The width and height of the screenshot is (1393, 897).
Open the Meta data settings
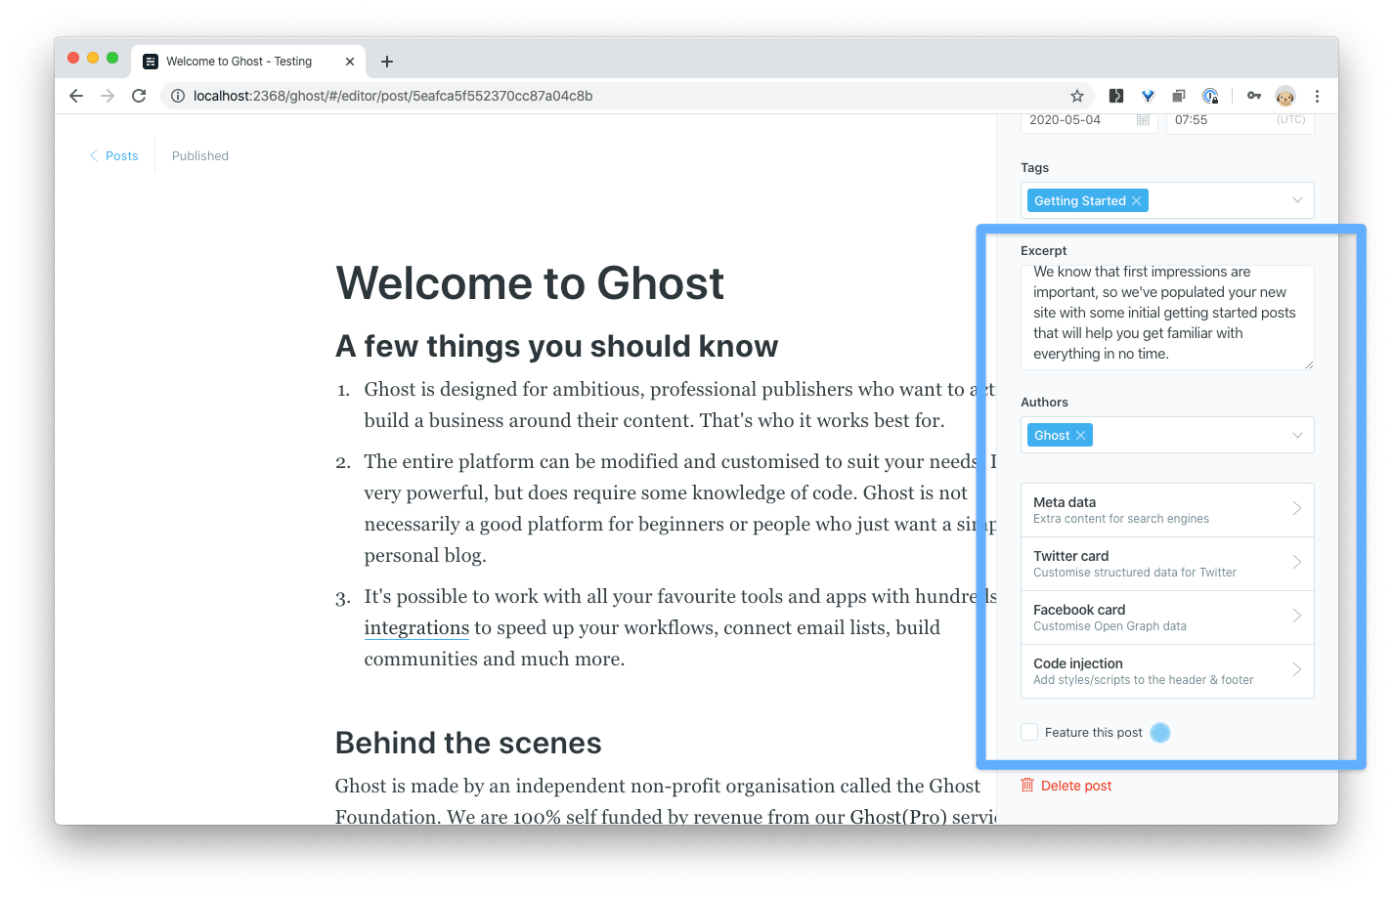tap(1166, 510)
